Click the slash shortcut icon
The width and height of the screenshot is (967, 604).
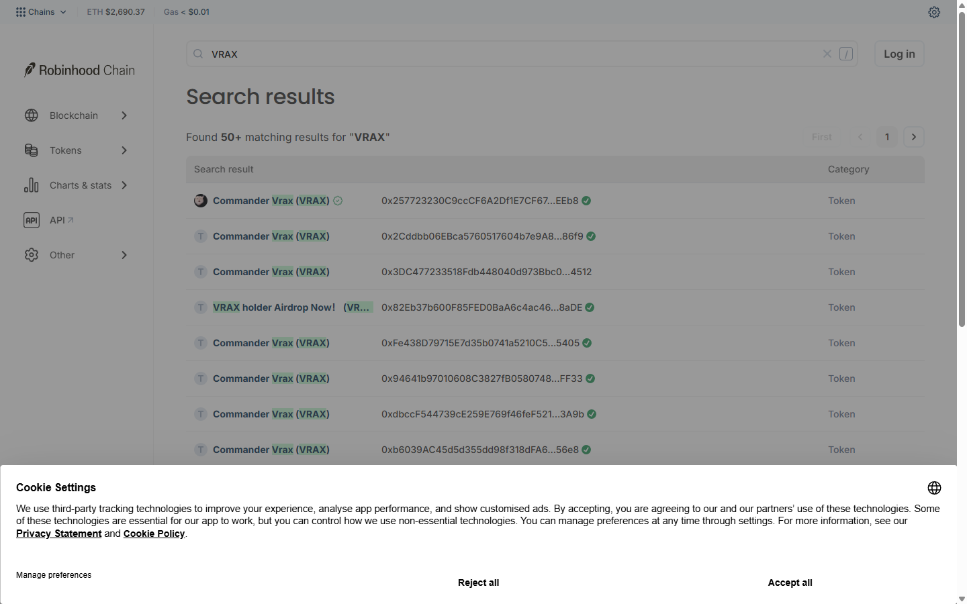pyautogui.click(x=846, y=54)
